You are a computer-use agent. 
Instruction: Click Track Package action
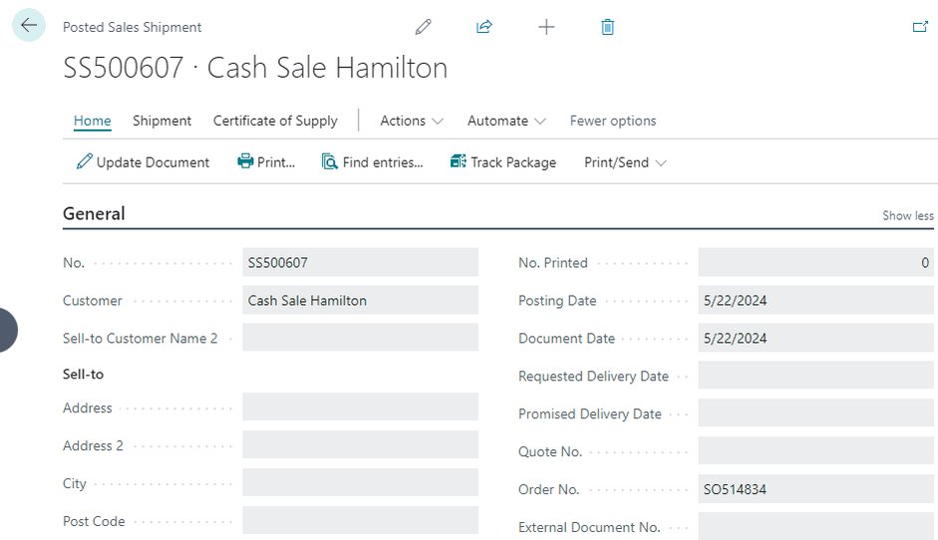(503, 162)
